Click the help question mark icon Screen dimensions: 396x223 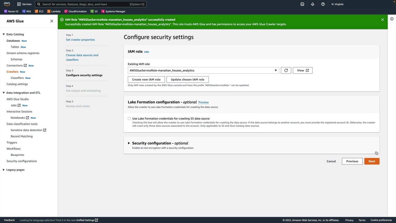323,4
